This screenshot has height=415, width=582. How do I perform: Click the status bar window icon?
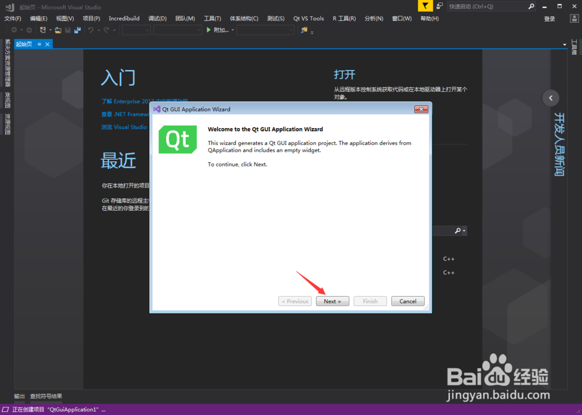point(5,409)
